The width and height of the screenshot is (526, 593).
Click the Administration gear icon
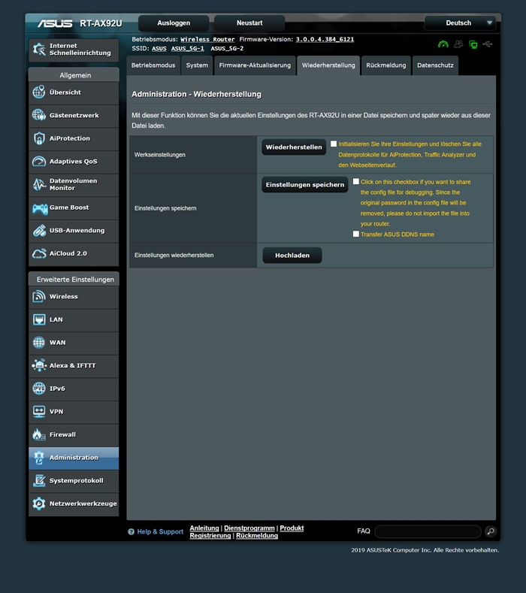tap(39, 458)
